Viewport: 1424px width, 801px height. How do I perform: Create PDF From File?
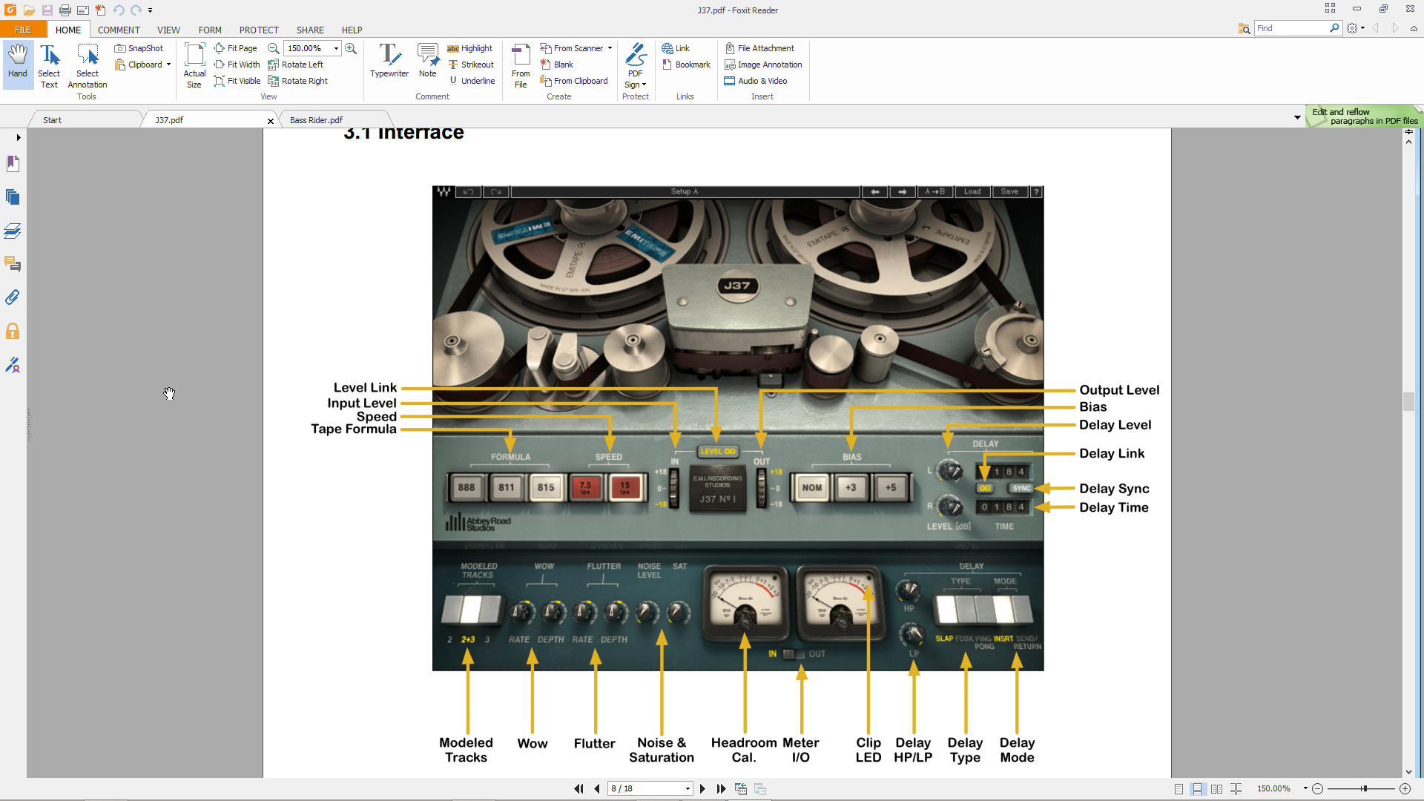(521, 65)
